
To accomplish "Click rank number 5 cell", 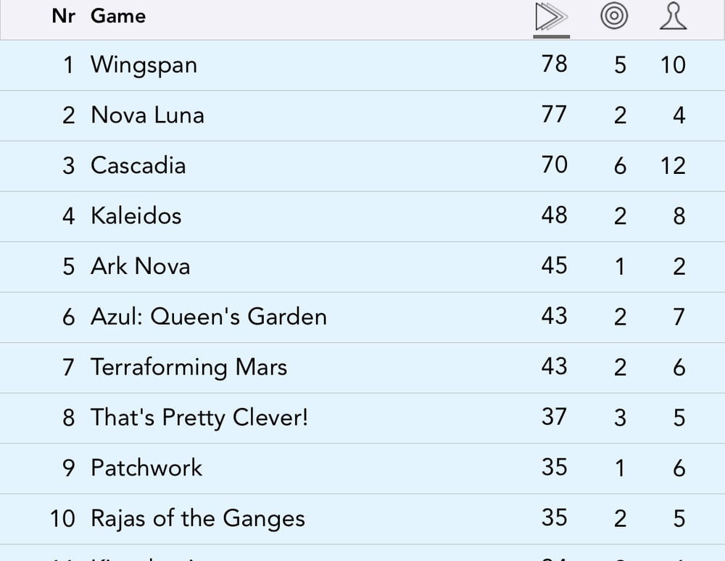I will coord(68,267).
